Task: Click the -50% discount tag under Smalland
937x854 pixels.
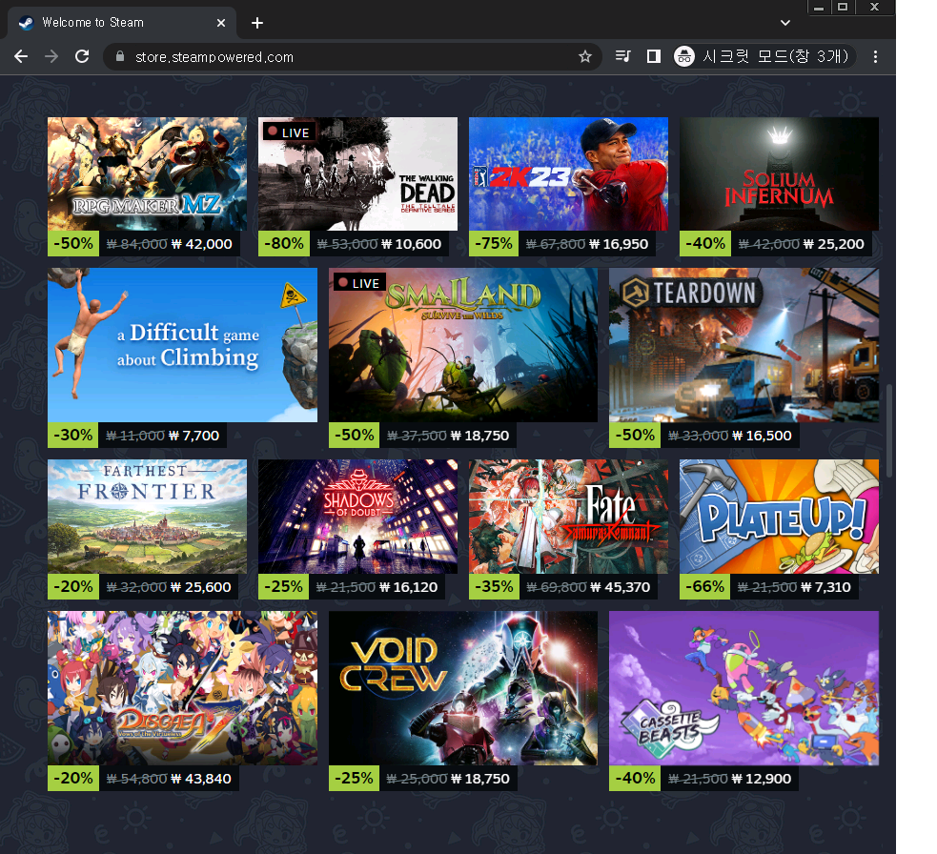Action: coord(355,435)
